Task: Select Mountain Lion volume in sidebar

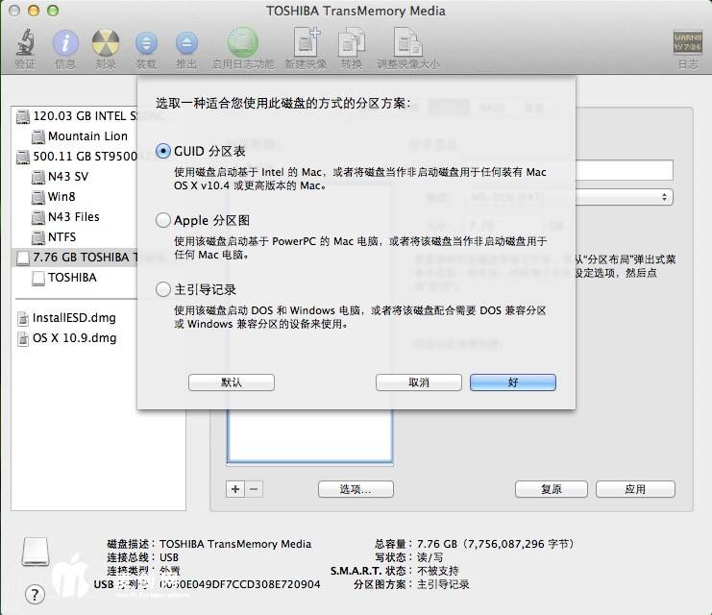Action: [86, 136]
